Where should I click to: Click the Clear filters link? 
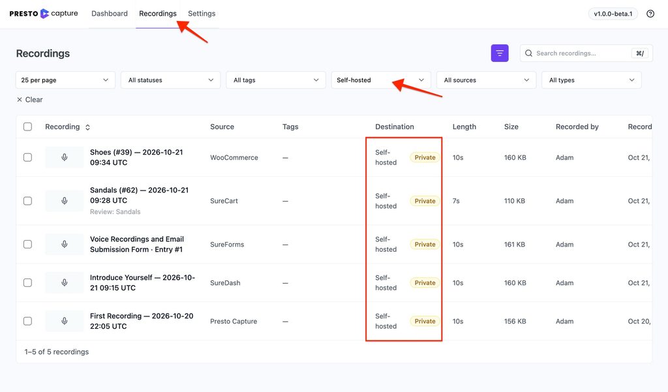pyautogui.click(x=30, y=100)
